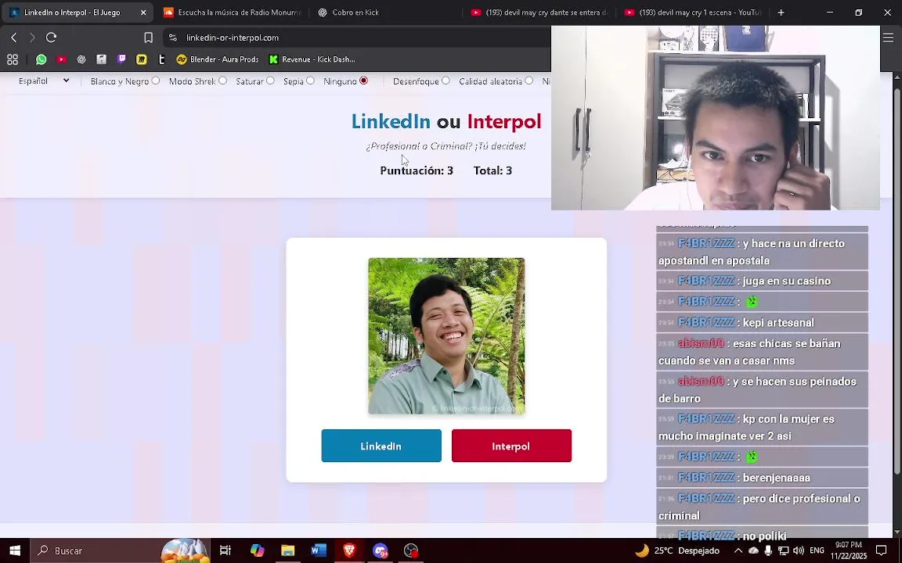
Task: Open the letter t bookmark icon
Action: (x=161, y=59)
